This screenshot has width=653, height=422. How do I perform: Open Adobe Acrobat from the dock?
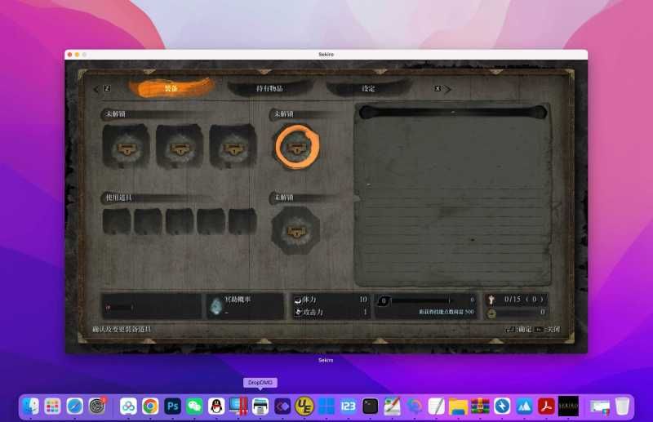(x=546, y=406)
